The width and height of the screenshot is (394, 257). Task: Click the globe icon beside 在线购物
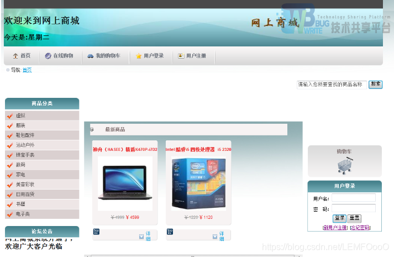[48, 56]
